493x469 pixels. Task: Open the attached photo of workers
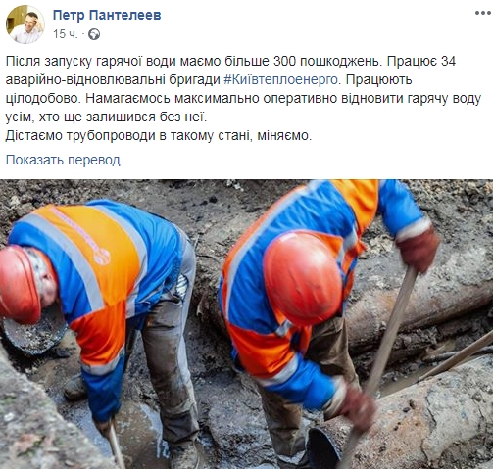coord(246,324)
